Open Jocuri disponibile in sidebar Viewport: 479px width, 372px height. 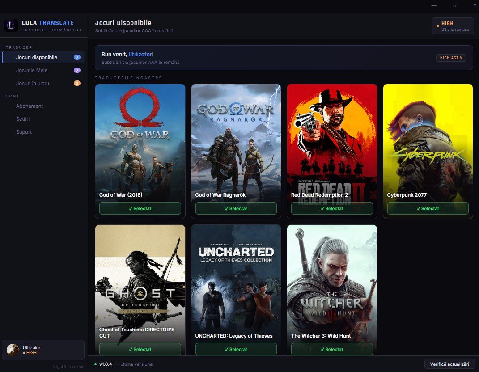43,57
